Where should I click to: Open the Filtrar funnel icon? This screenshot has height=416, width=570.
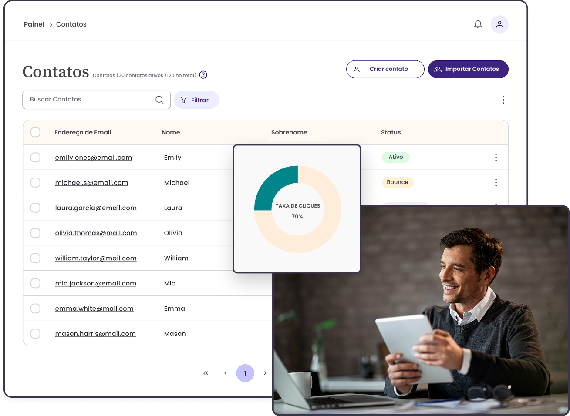click(184, 100)
